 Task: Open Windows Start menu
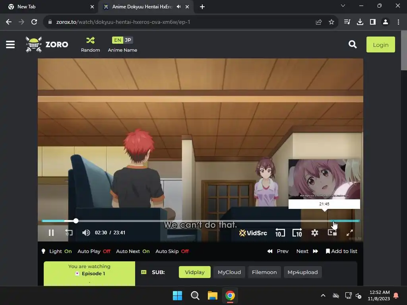[178, 295]
